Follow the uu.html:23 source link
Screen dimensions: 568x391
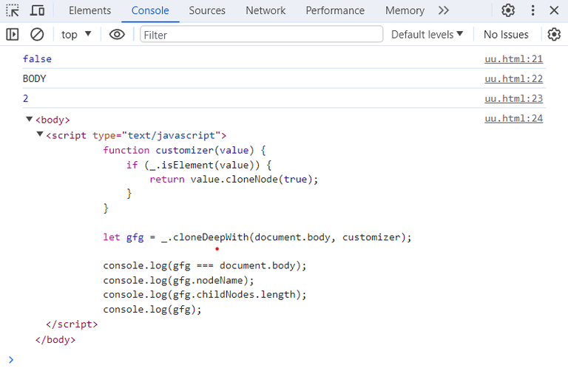point(514,98)
